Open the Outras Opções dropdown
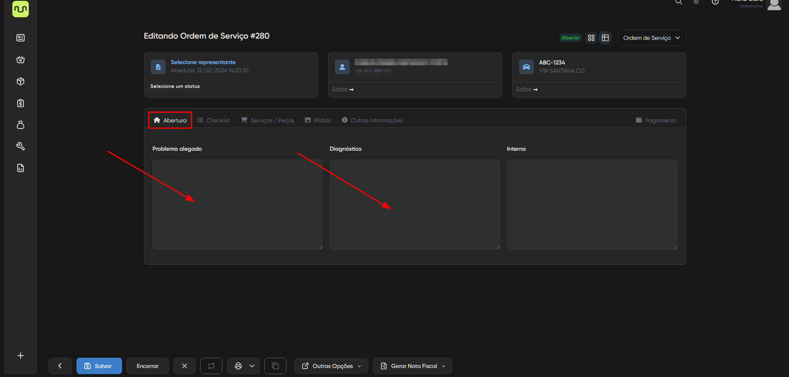Viewport: 789px width, 377px height. (x=331, y=366)
